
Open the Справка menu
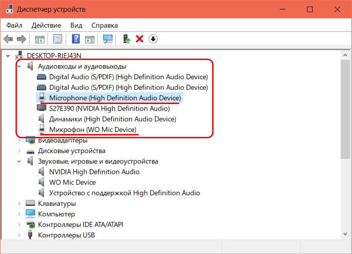[x=104, y=25]
